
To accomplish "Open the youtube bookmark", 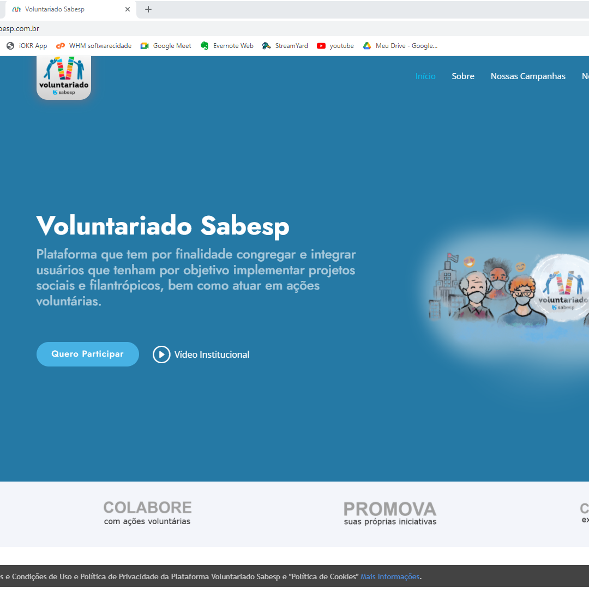I will click(335, 46).
